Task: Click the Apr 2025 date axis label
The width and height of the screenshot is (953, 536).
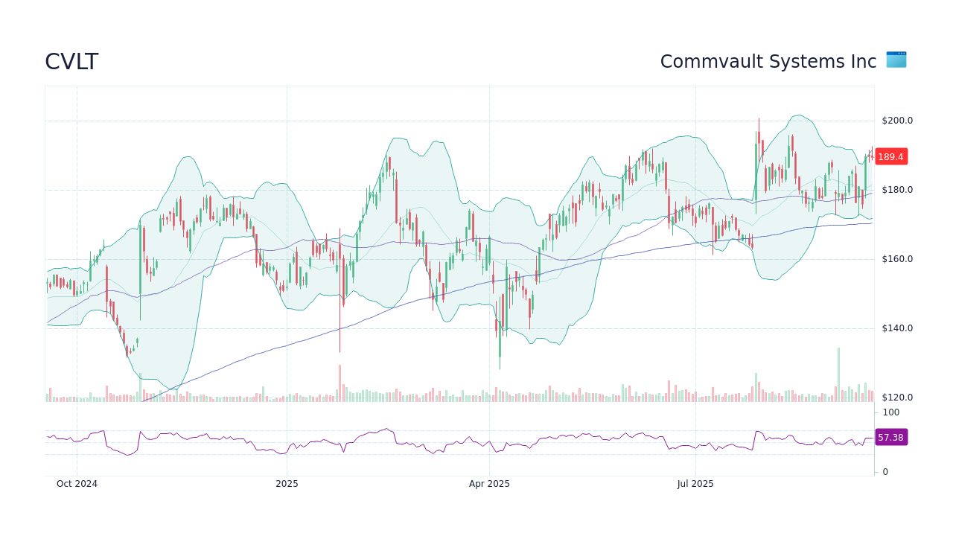Action: tap(489, 484)
